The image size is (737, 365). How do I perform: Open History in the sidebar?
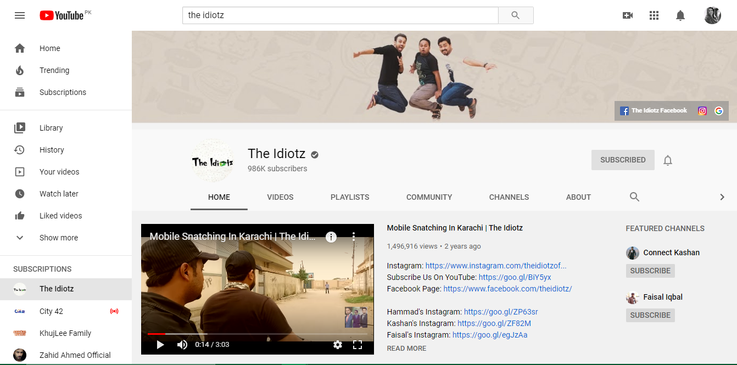pyautogui.click(x=66, y=150)
